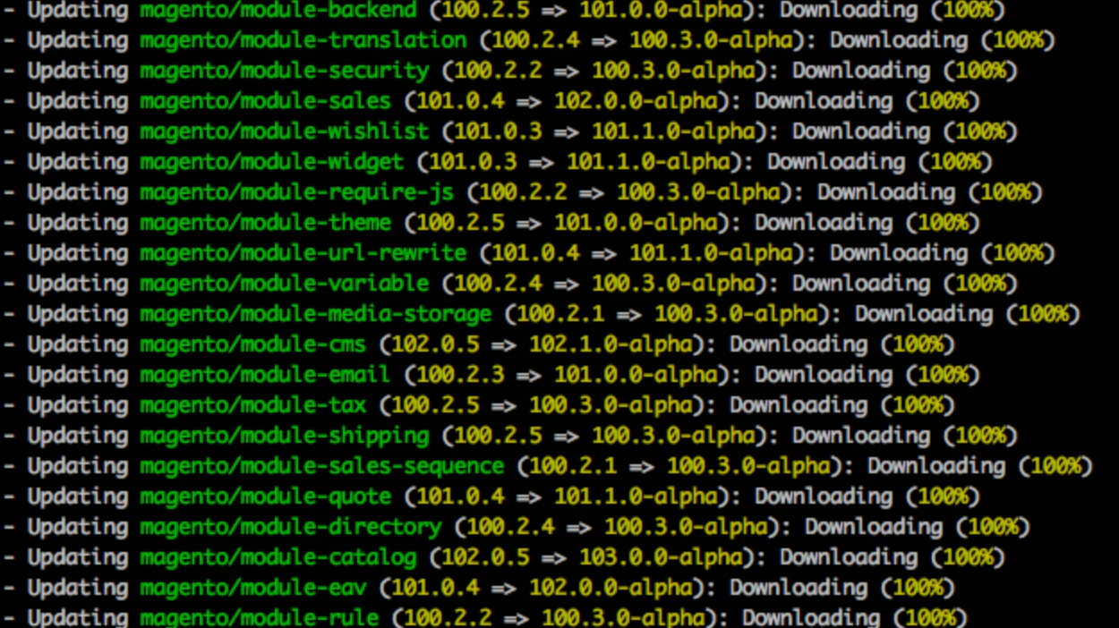Select the magento/module-sales package name

pyautogui.click(x=266, y=102)
